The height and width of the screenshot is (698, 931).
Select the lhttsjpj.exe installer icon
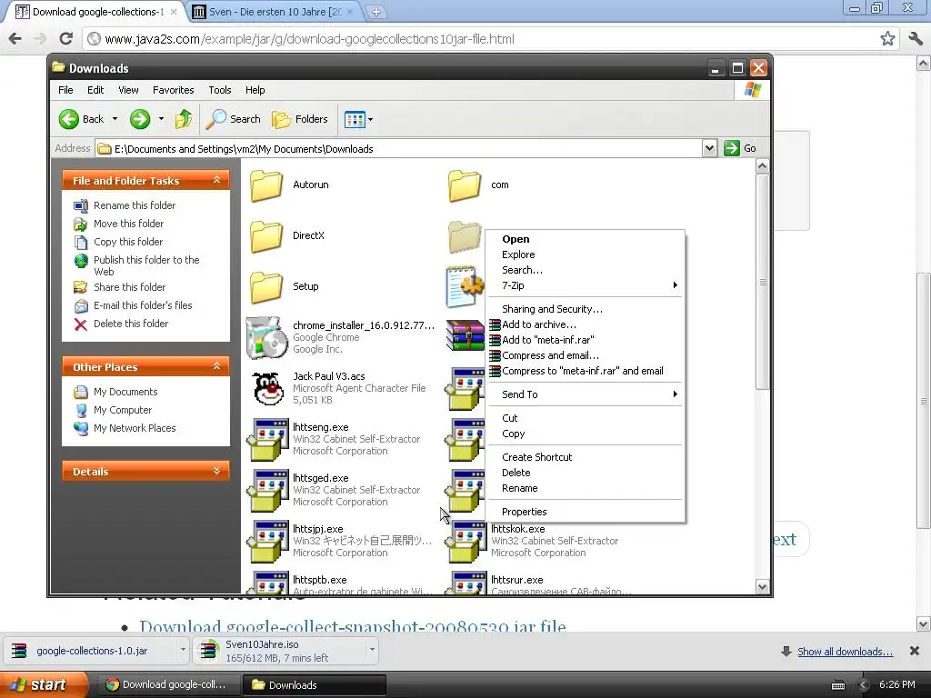267,542
